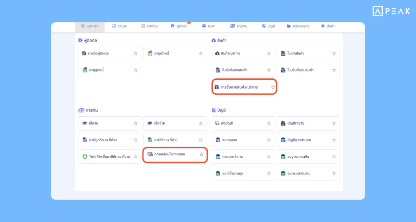The width and height of the screenshot is (416, 222).
Task: Mark กระดาษทำการ as favorite
Action: coord(269,157)
